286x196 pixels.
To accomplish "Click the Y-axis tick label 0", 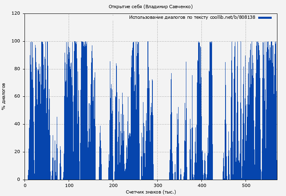I will pos(18,180).
